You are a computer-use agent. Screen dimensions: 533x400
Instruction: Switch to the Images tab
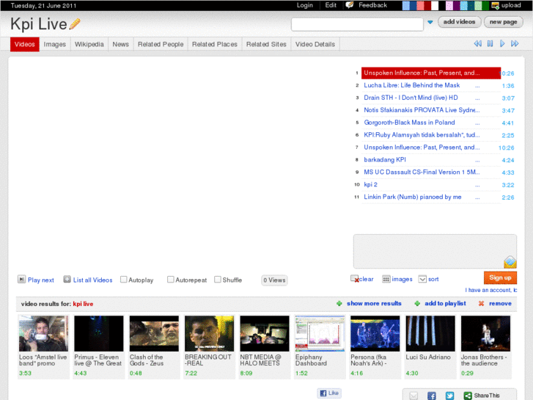coord(55,44)
